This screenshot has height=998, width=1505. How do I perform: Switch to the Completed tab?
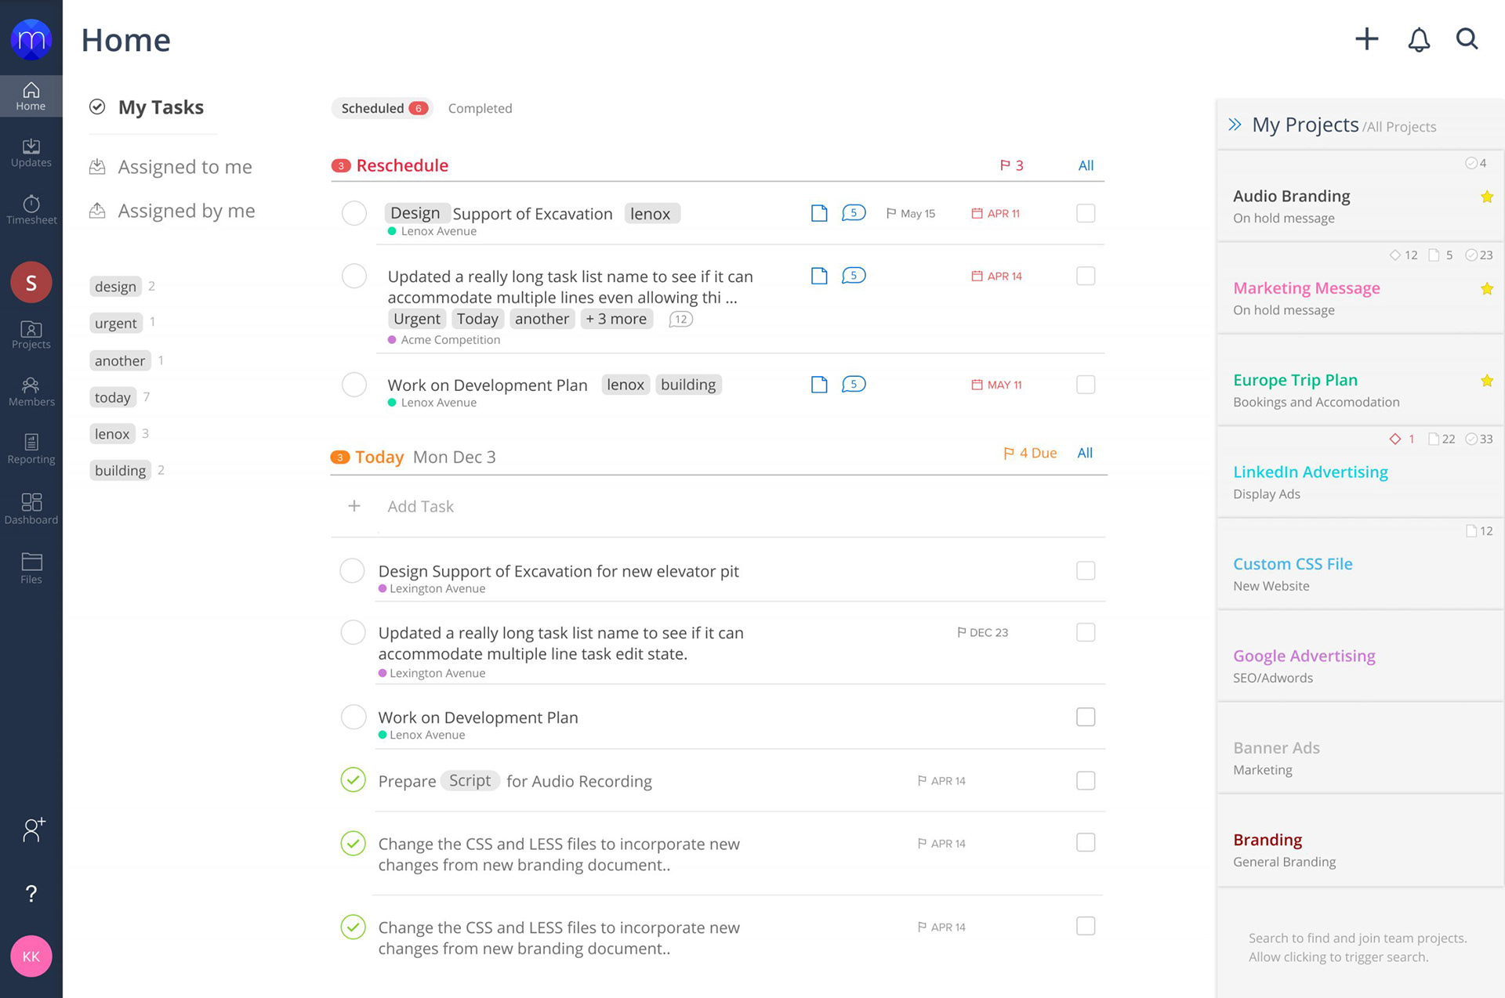tap(480, 108)
